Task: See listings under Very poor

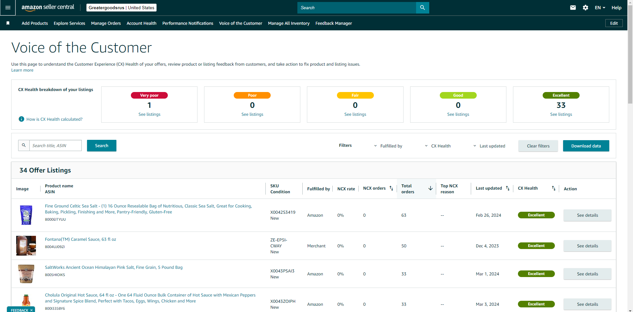Action: pyautogui.click(x=149, y=114)
